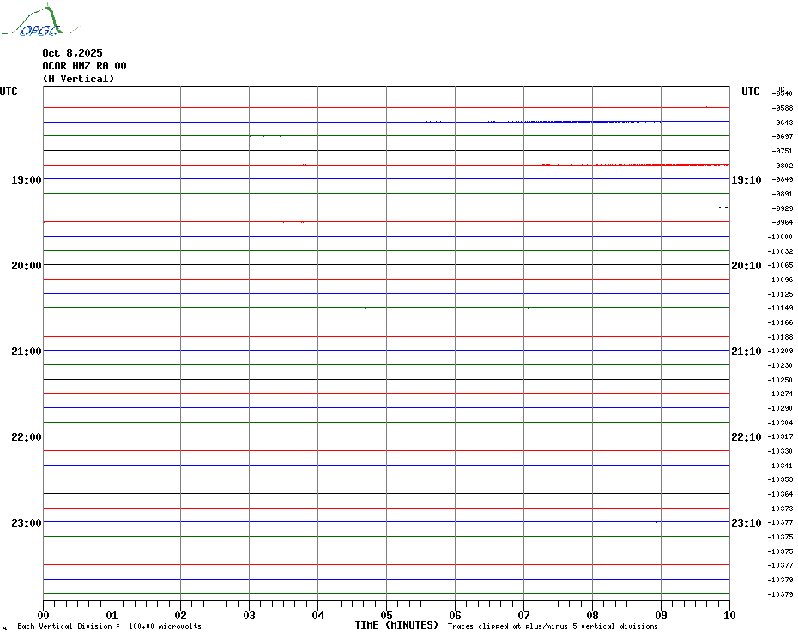Click the (A Vertical) channel label
This screenshot has height=638, width=798.
(x=78, y=79)
